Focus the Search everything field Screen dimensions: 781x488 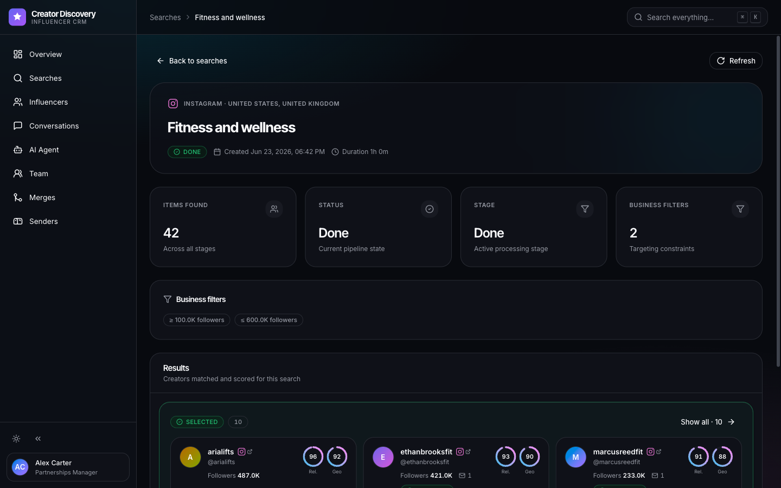point(697,17)
